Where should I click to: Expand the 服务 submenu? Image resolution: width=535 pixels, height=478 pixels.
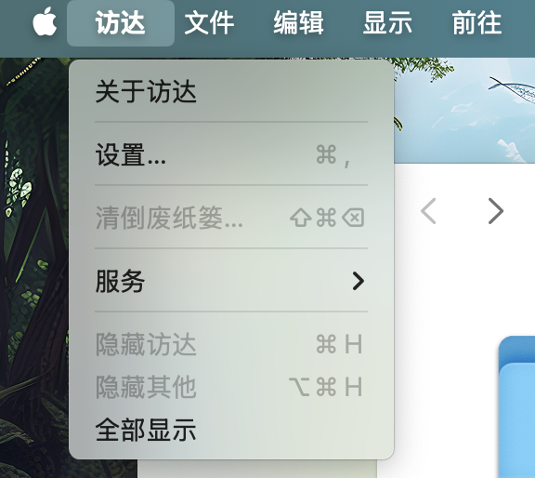pyautogui.click(x=231, y=281)
